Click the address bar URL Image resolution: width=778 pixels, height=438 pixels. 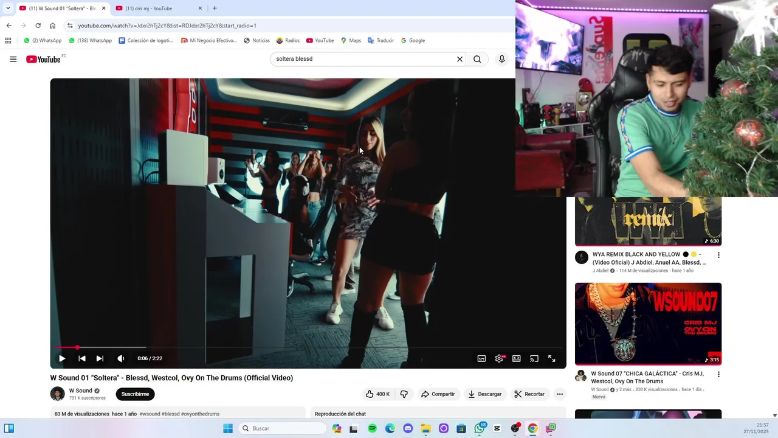tap(167, 26)
